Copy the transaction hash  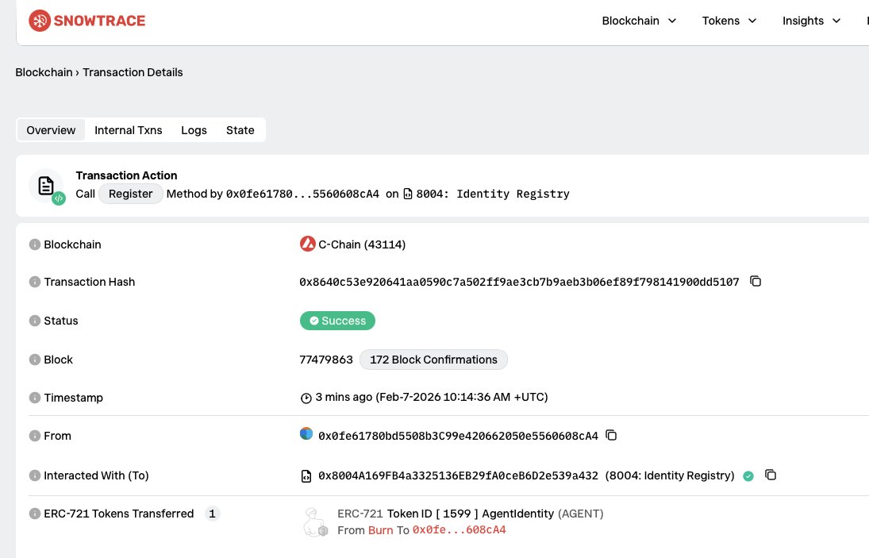point(755,281)
